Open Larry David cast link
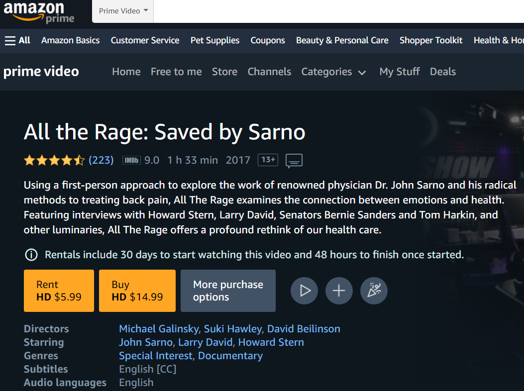524x391 pixels. (x=206, y=343)
